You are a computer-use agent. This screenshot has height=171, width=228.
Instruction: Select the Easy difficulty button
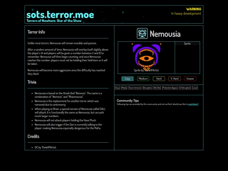pyautogui.click(x=128, y=79)
